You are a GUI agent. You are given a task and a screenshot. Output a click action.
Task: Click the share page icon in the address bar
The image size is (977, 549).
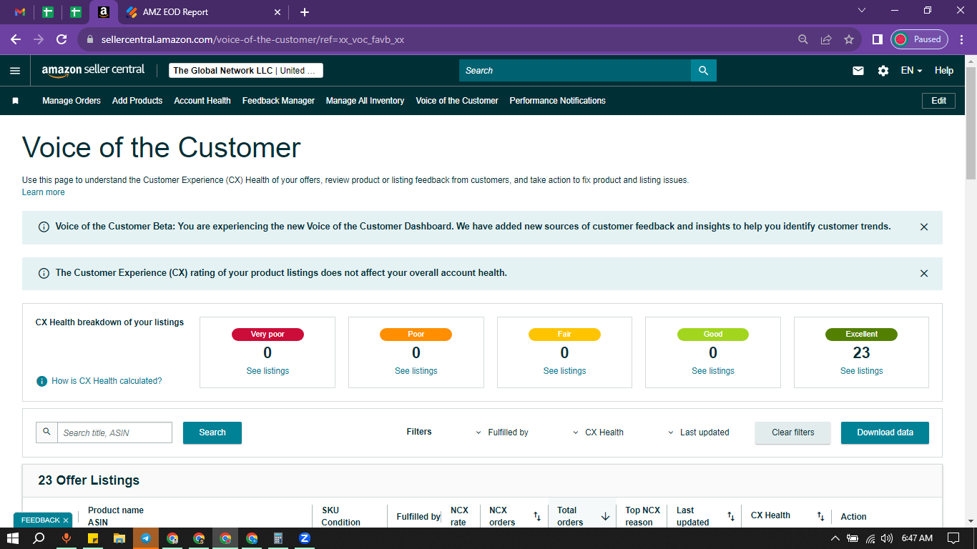tap(826, 39)
